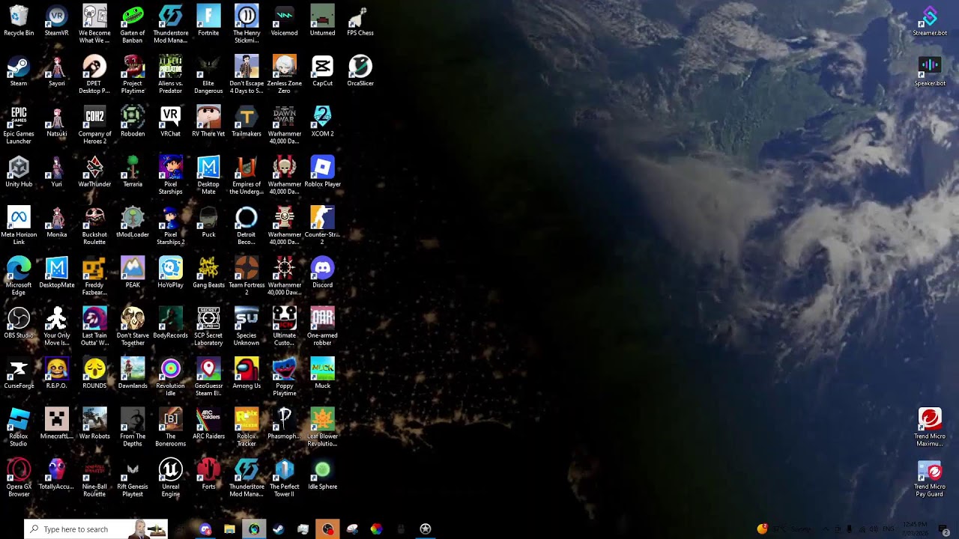Open Microsoft Edge browser
959x539 pixels.
[19, 275]
